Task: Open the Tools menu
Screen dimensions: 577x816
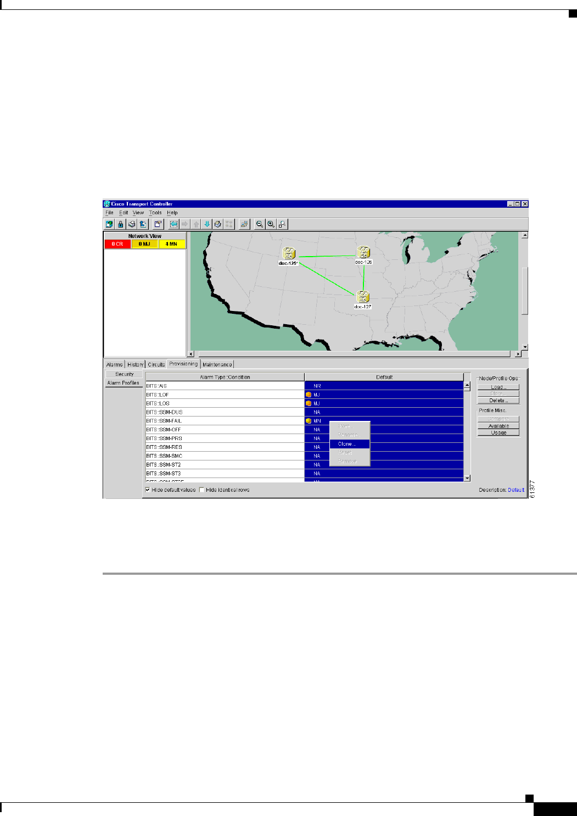Action: pos(155,213)
